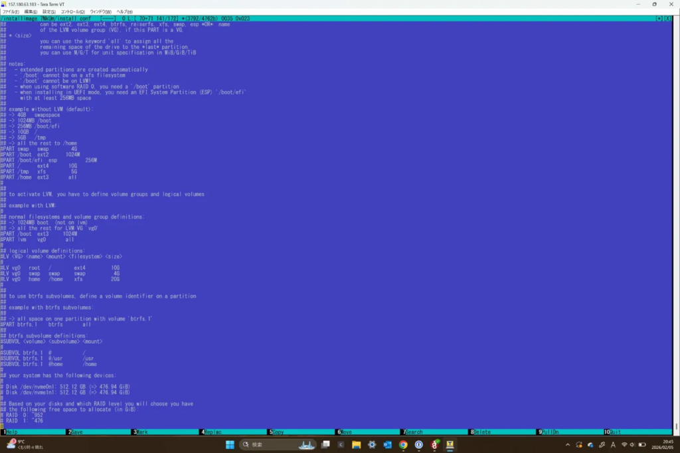Launch Google Chrome from the taskbar

coord(403,444)
